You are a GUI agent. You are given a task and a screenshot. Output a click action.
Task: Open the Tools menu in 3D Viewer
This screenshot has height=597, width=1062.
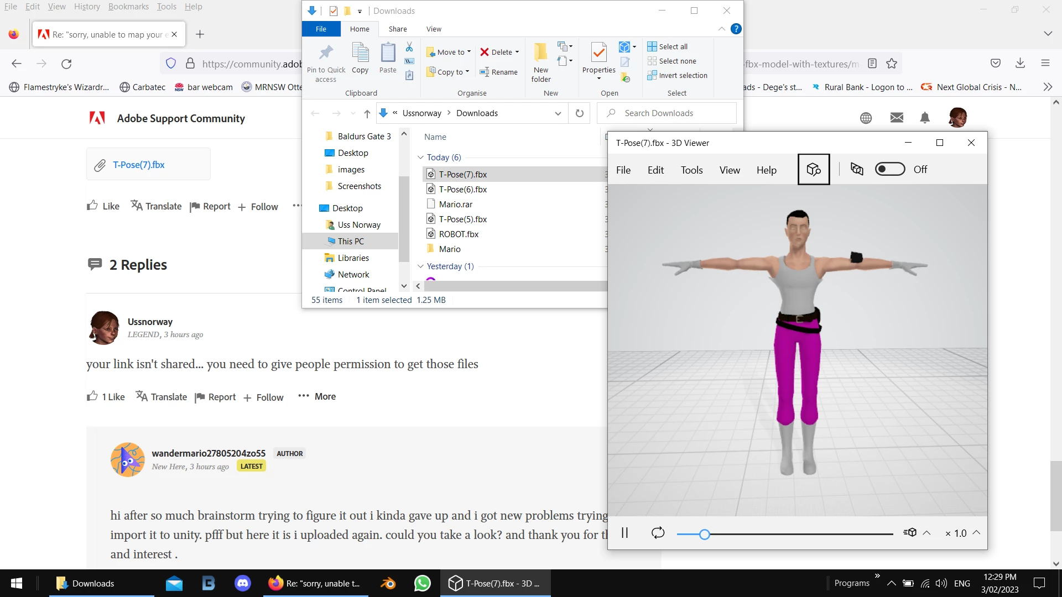(x=691, y=170)
